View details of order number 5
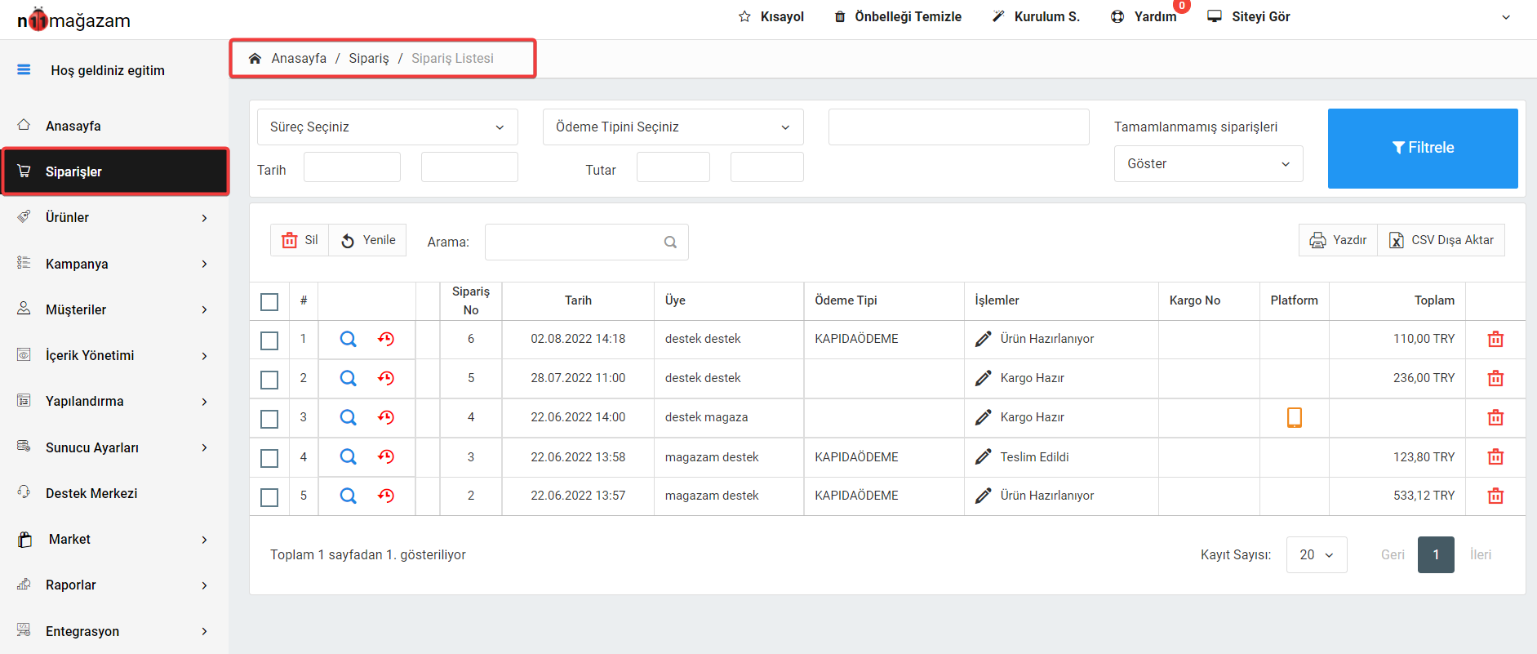This screenshot has height=654, width=1537. (348, 378)
